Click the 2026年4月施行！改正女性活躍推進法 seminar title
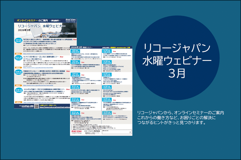 [x=44, y=89]
